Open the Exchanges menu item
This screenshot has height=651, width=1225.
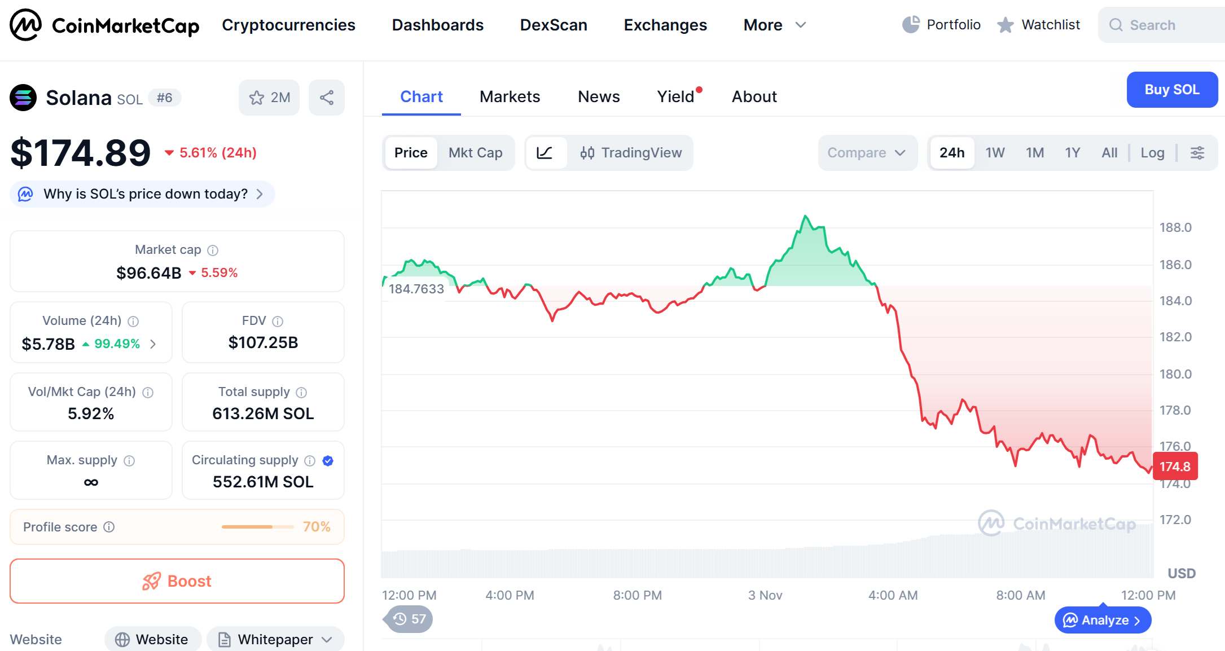point(665,25)
